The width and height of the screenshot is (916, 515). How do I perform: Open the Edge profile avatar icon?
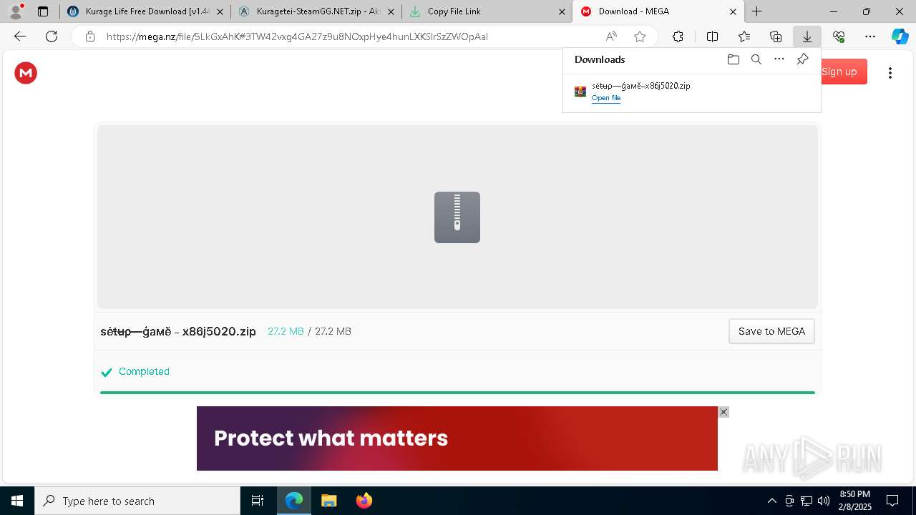coord(15,11)
